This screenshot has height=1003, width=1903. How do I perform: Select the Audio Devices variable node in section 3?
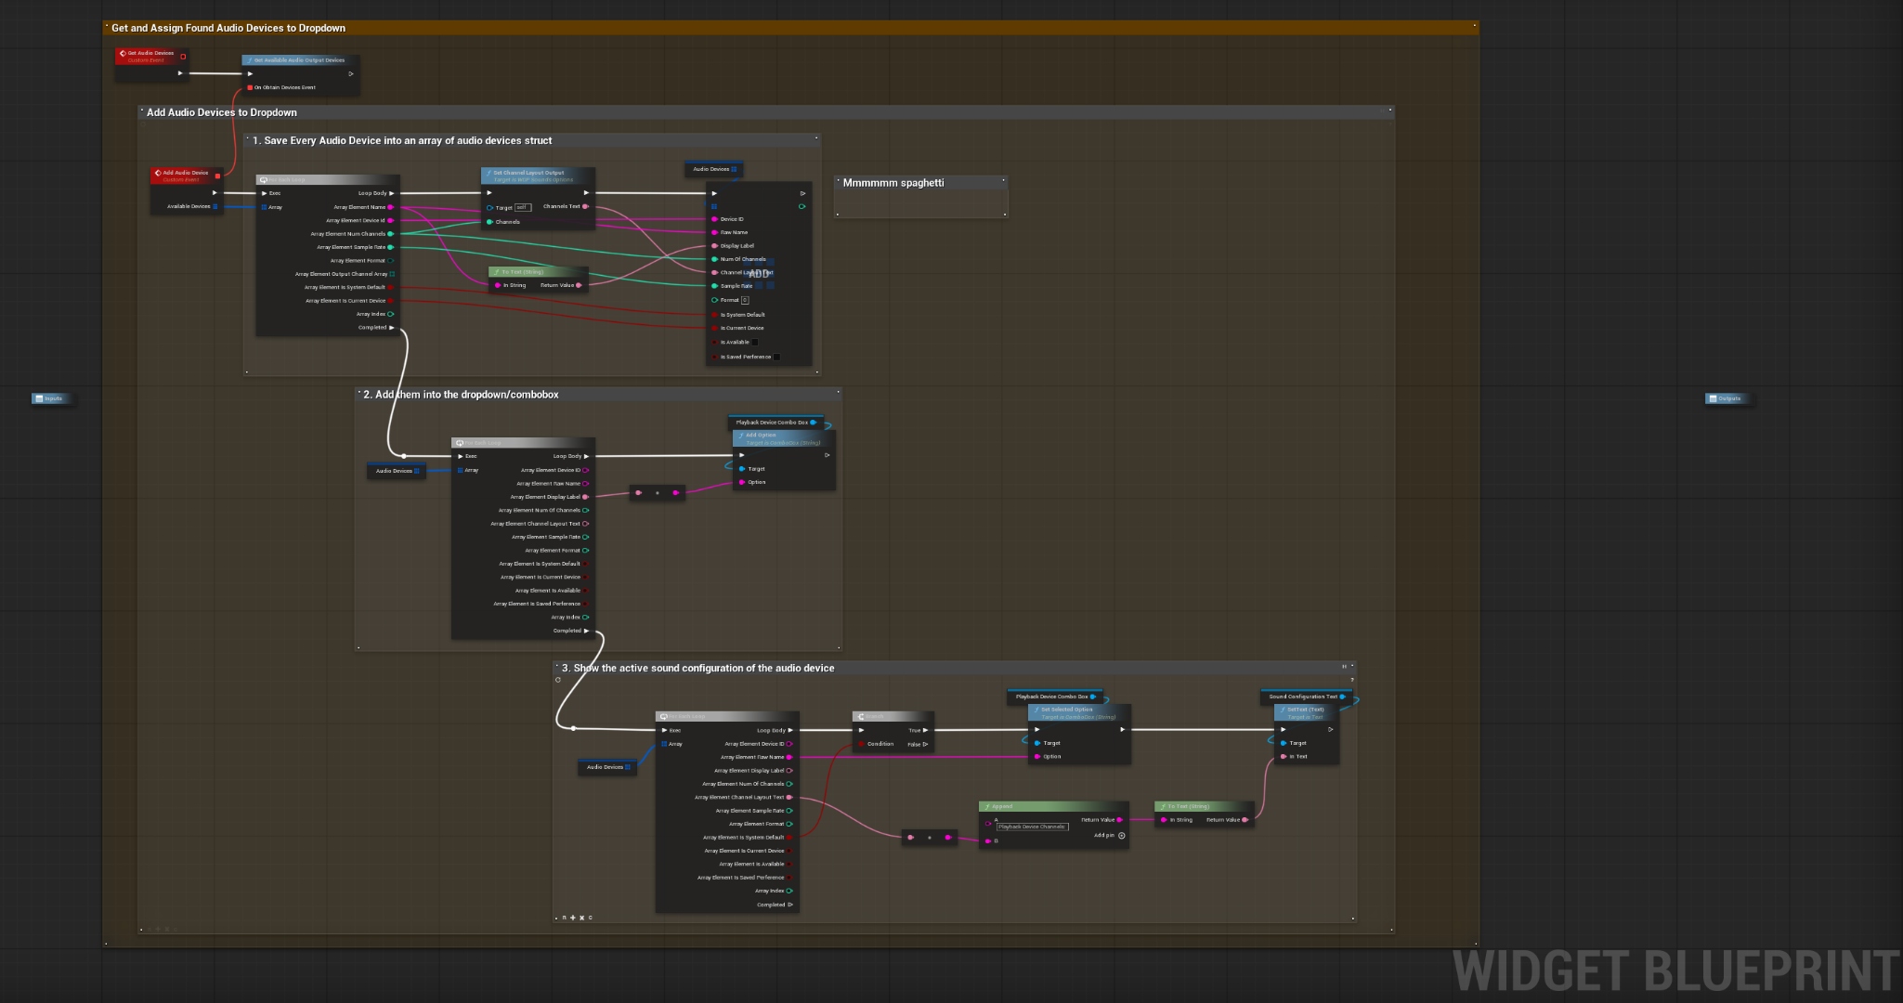608,767
